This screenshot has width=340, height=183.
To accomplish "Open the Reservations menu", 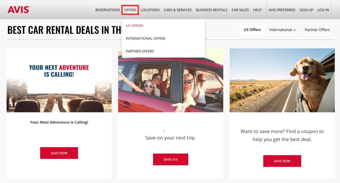I will click(108, 10).
